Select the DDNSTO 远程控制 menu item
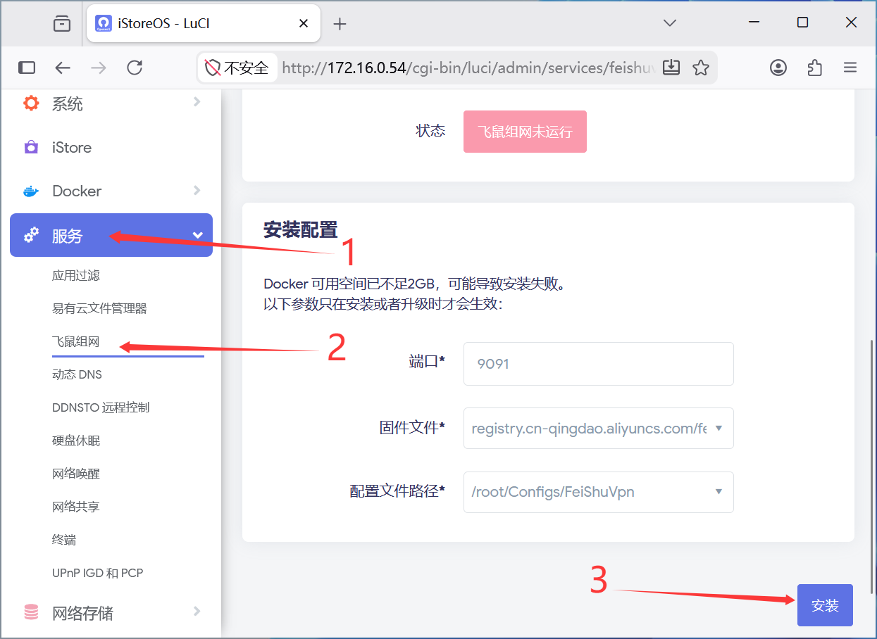Viewport: 877px width, 639px height. pyautogui.click(x=101, y=407)
